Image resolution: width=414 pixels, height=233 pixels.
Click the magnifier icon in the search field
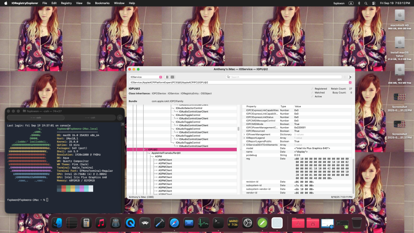click(228, 77)
